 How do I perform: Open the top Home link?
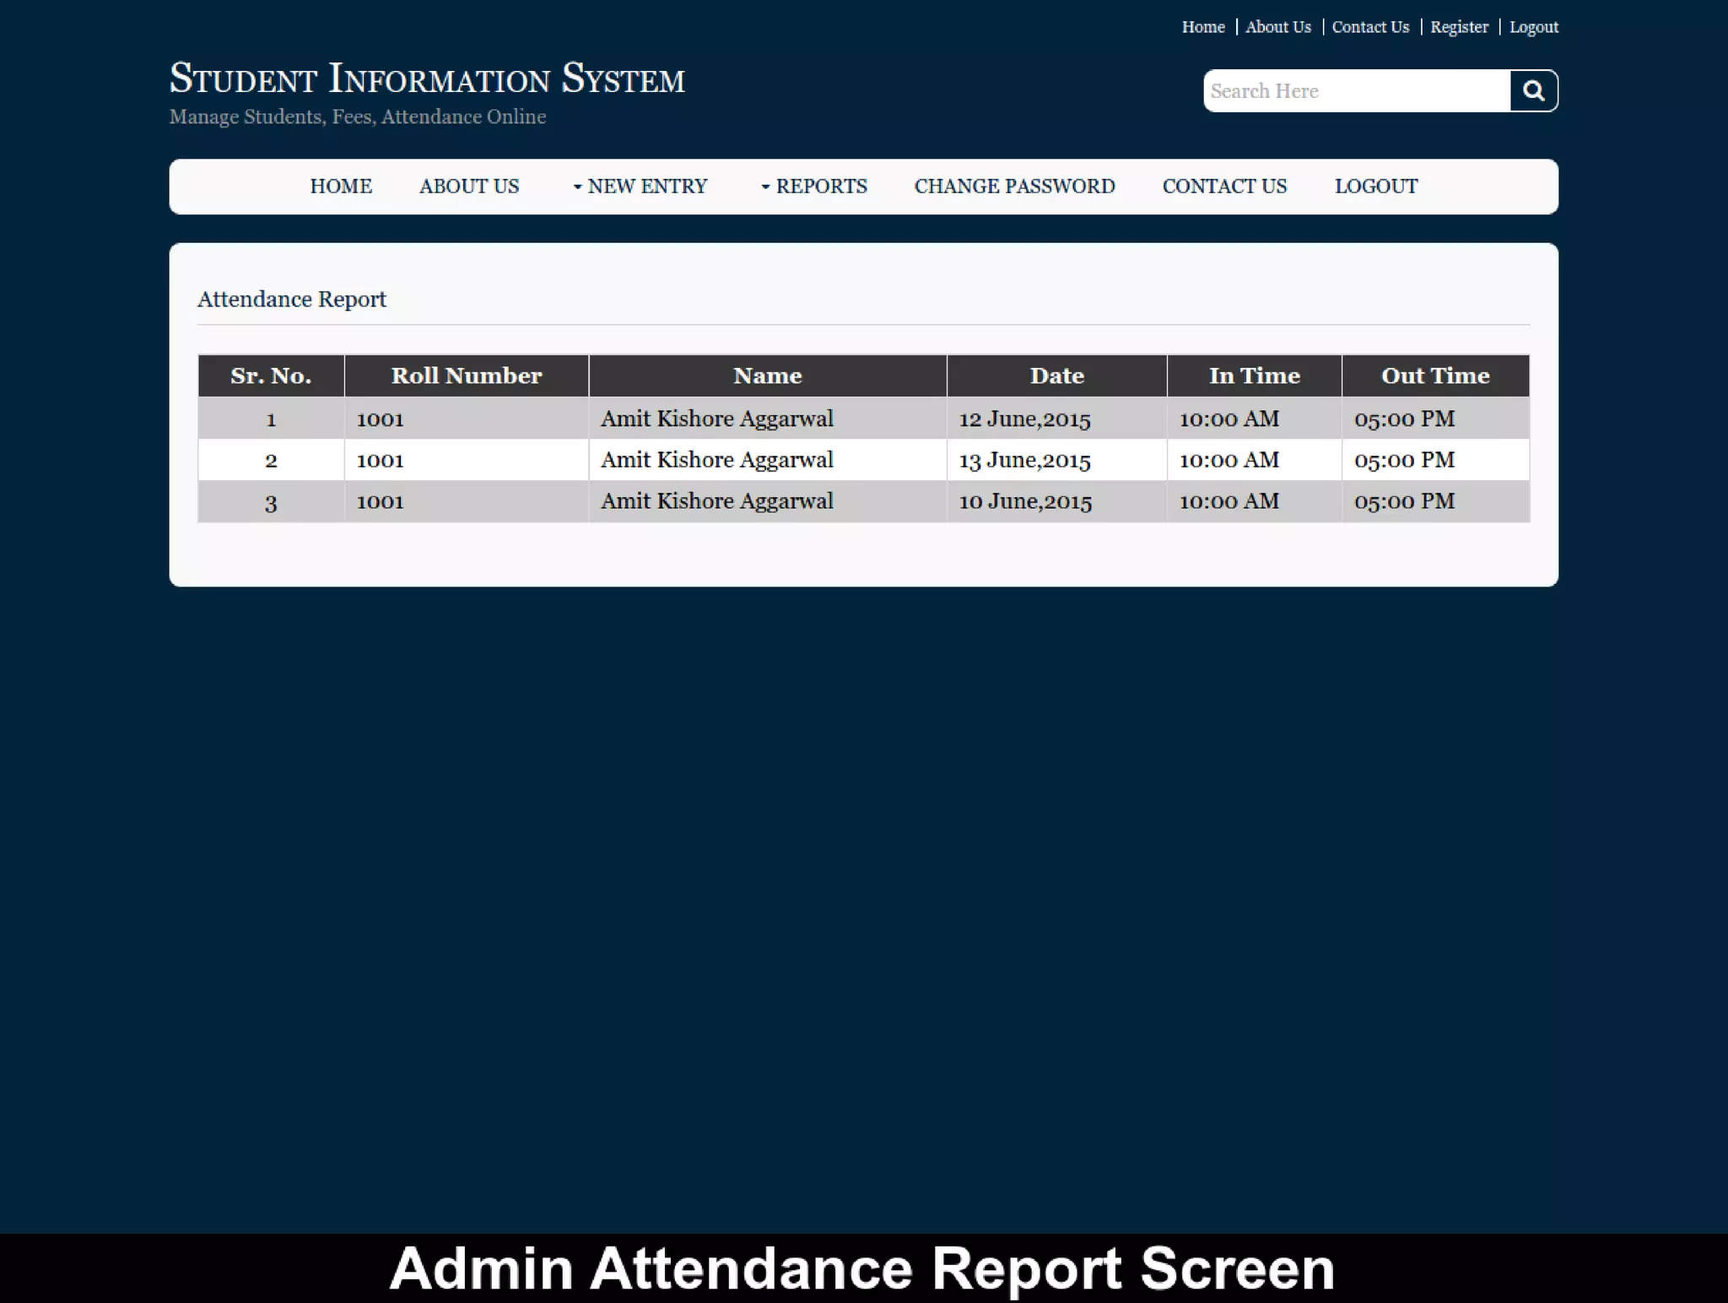click(x=1203, y=27)
